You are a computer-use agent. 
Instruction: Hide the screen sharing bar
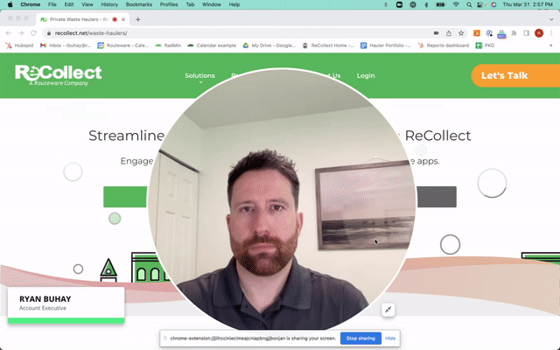pos(390,339)
